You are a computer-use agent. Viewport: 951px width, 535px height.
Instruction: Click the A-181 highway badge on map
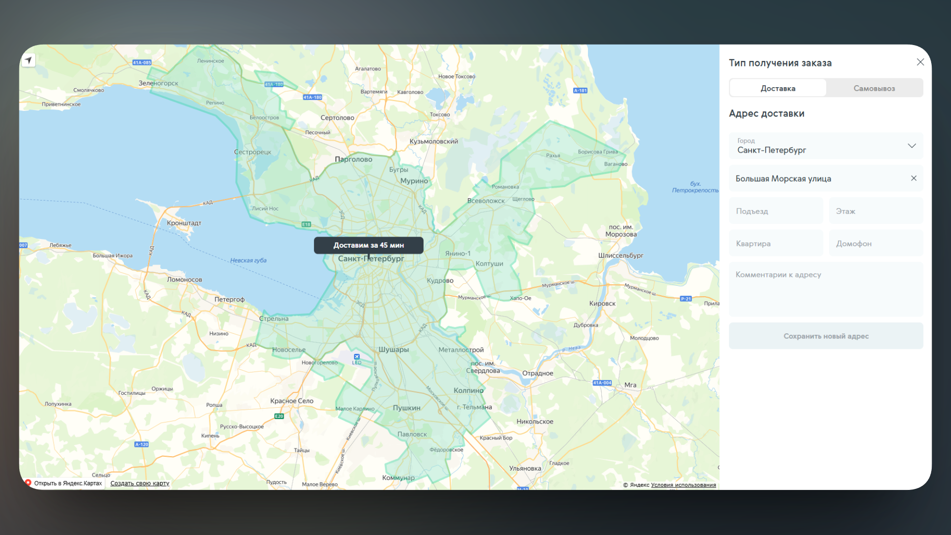coord(580,91)
